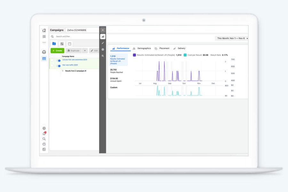The height and width of the screenshot is (192, 288).
Task: Open the Account Overview gauge icon
Action: (44, 52)
